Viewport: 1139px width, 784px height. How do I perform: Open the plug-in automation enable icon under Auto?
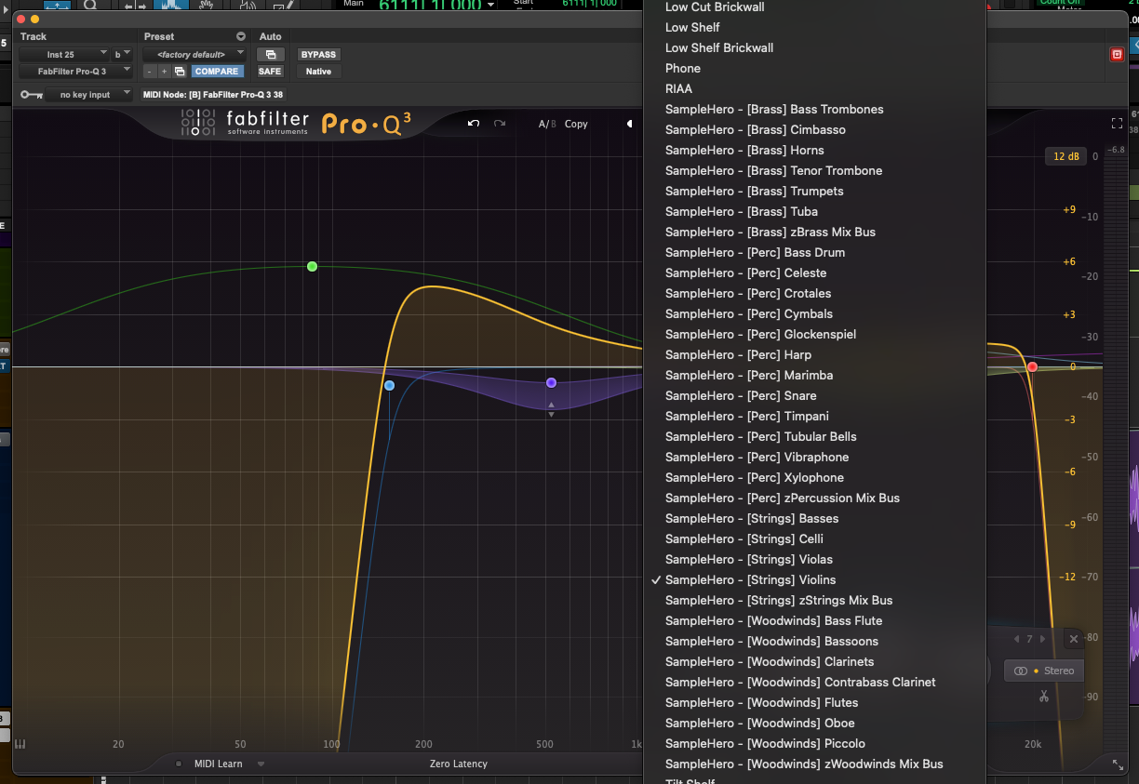pos(270,55)
